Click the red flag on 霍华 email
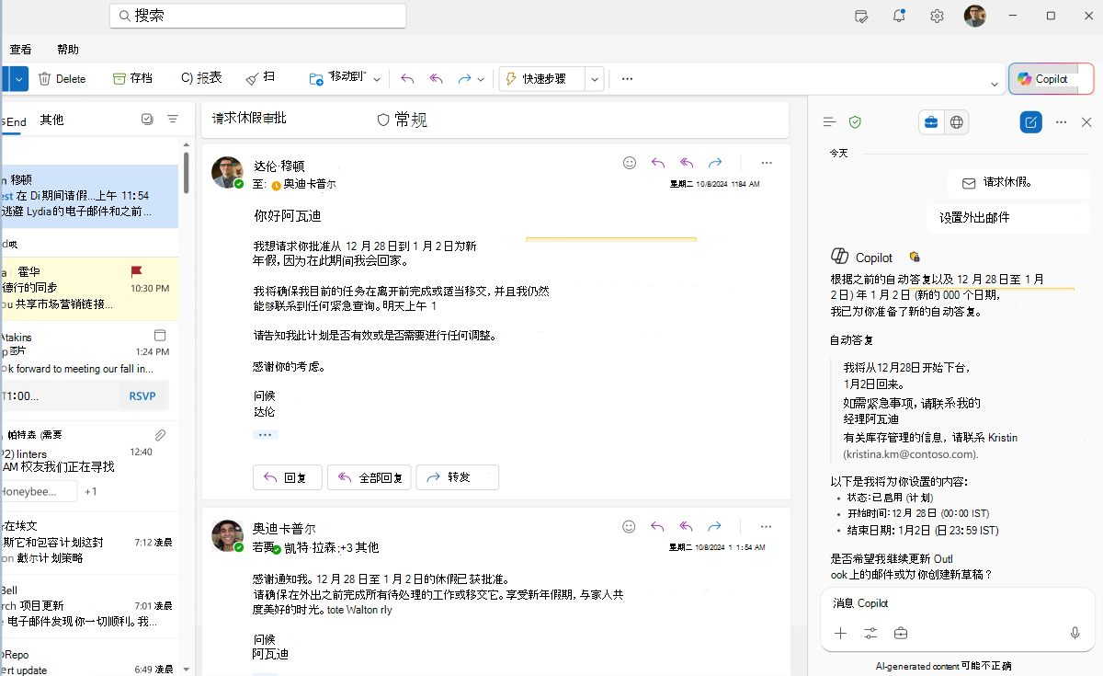1103x676 pixels. tap(136, 271)
